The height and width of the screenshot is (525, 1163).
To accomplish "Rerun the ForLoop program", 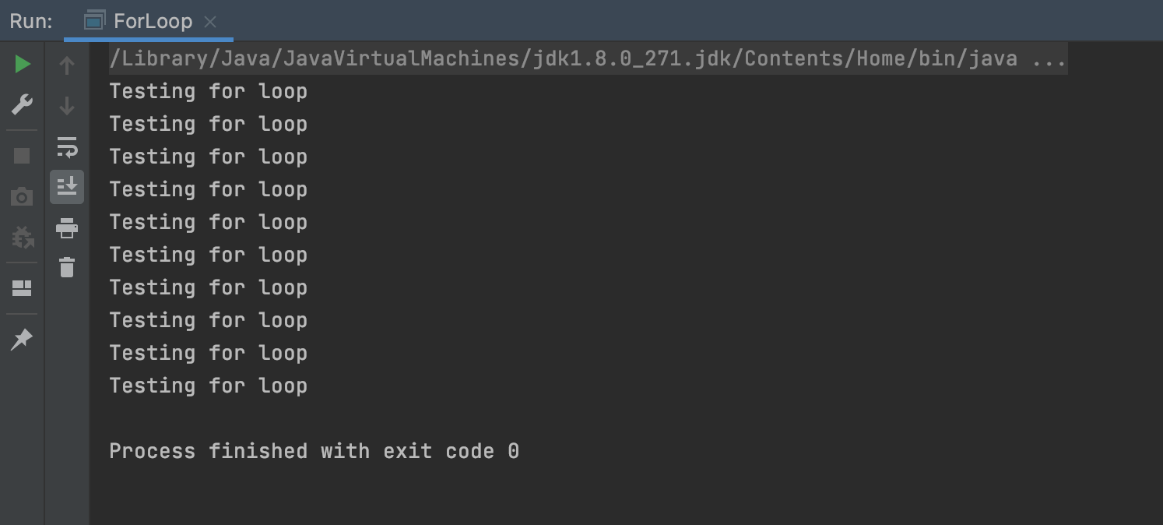I will (x=22, y=64).
